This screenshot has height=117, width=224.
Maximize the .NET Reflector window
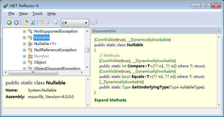[x=206, y=6]
